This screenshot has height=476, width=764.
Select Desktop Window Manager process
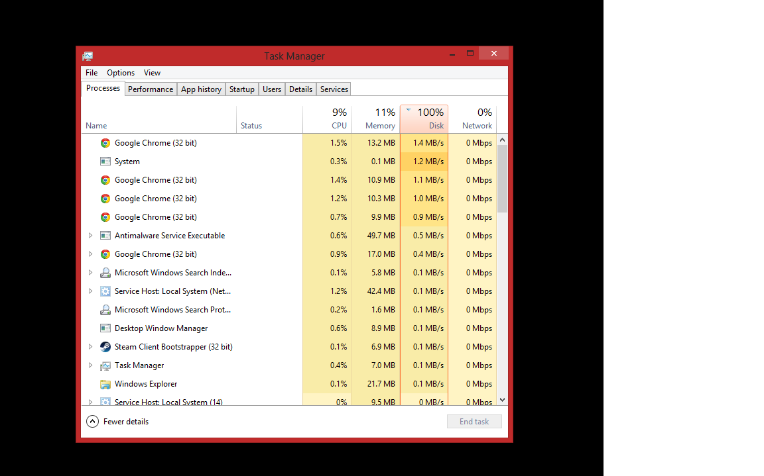point(161,328)
